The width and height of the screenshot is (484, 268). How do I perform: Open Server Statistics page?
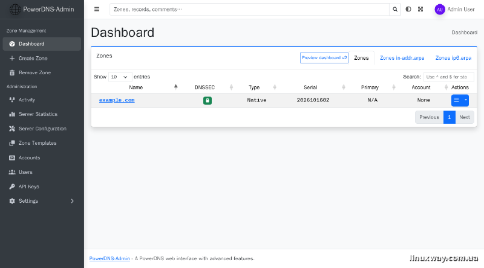42,114
